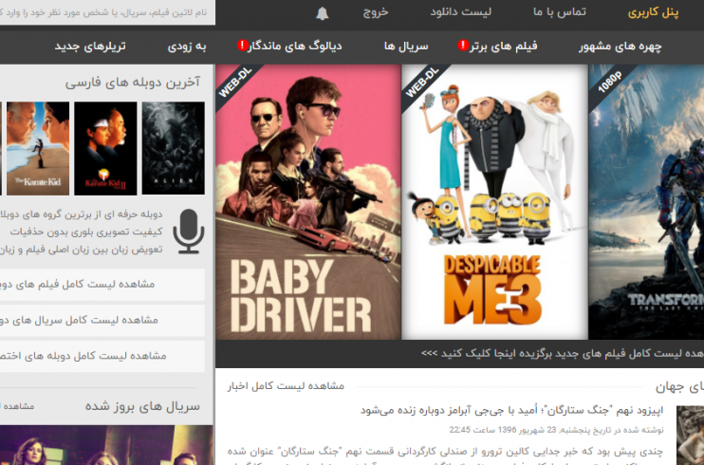Open تریلرهای جدید trailers menu
704x465 pixels.
click(x=90, y=46)
